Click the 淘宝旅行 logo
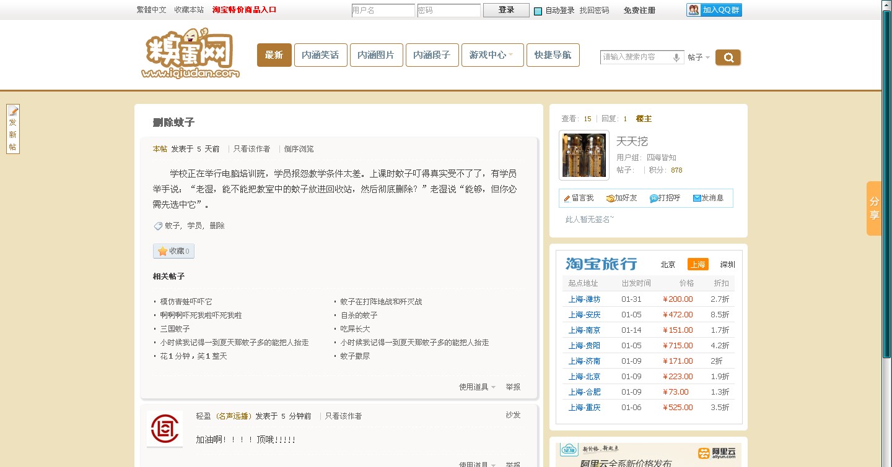The height and width of the screenshot is (467, 892). point(601,264)
